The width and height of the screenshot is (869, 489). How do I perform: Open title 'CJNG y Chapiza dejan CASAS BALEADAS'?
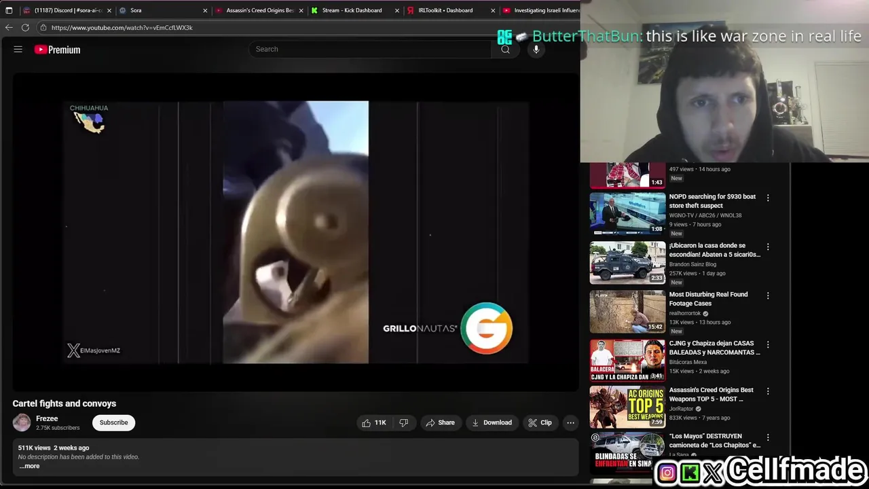[715, 348]
